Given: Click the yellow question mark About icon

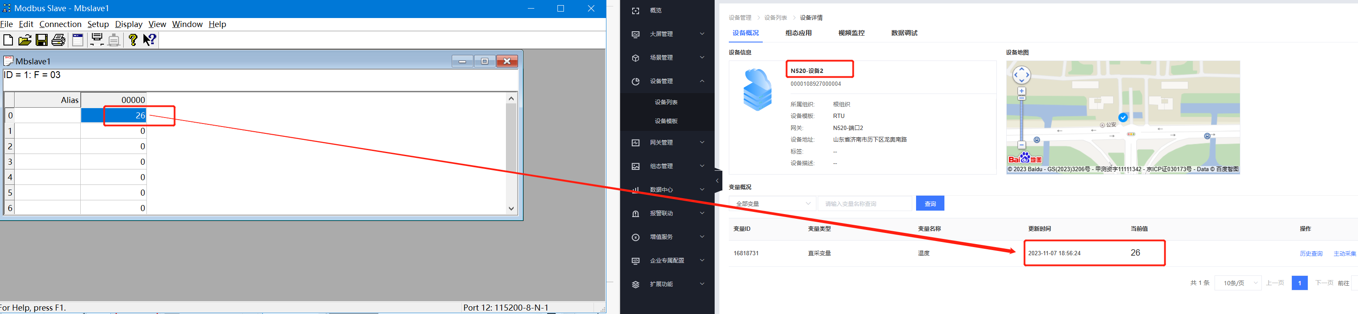Looking at the screenshot, I should [133, 40].
